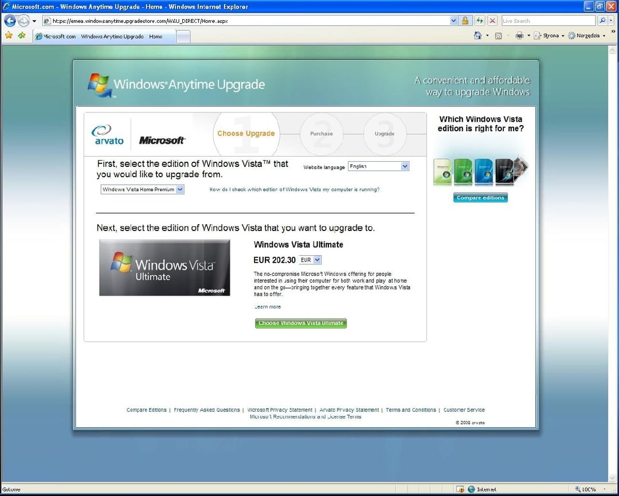Click the padlock security icon in the address bar
Screen dimensions: 619x496
tap(467, 20)
